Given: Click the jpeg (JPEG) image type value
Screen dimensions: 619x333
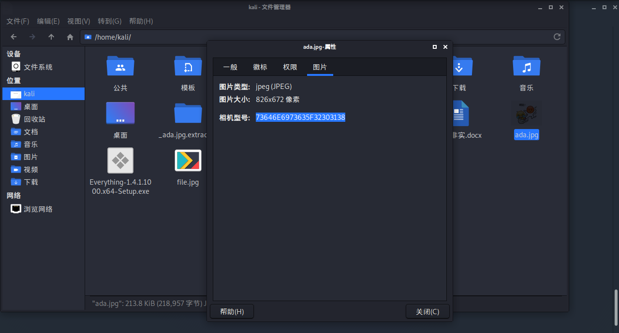Looking at the screenshot, I should pos(274,87).
